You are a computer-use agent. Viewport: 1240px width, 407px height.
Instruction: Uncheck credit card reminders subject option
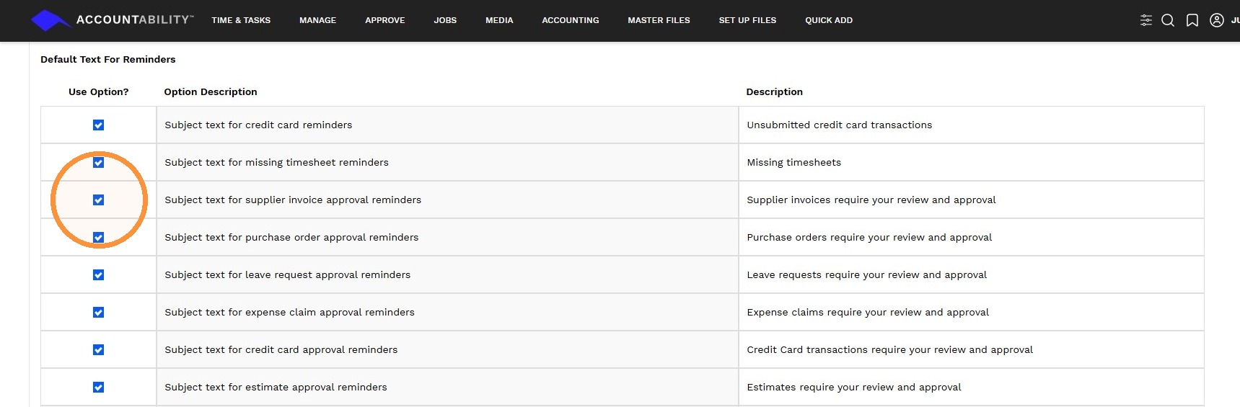pyautogui.click(x=99, y=125)
